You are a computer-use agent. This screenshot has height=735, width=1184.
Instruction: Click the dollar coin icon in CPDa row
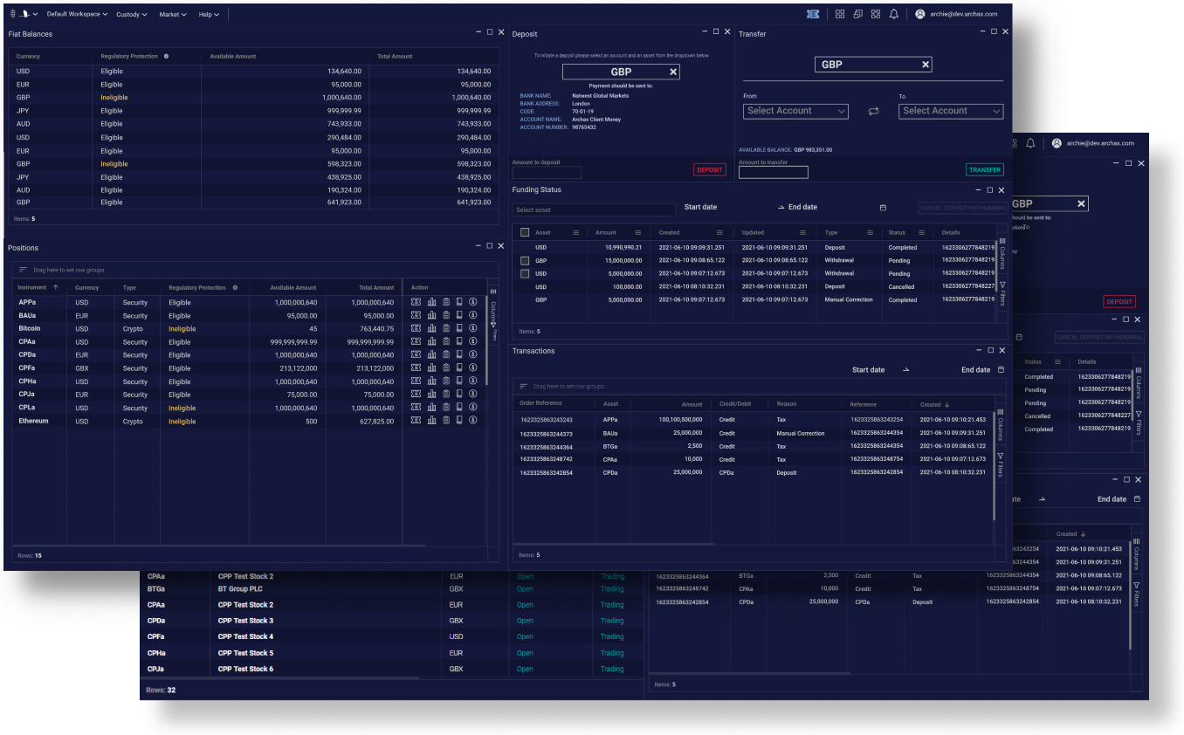pyautogui.click(x=472, y=355)
